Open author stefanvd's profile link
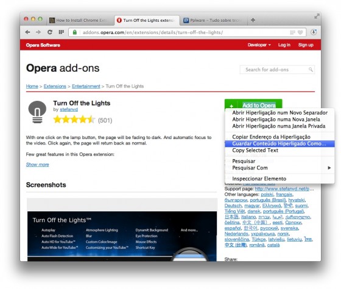Image resolution: width=341 pixels, height=289 pixels. 69,109
